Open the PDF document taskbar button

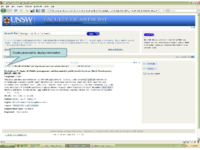pyautogui.click(x=102, y=146)
